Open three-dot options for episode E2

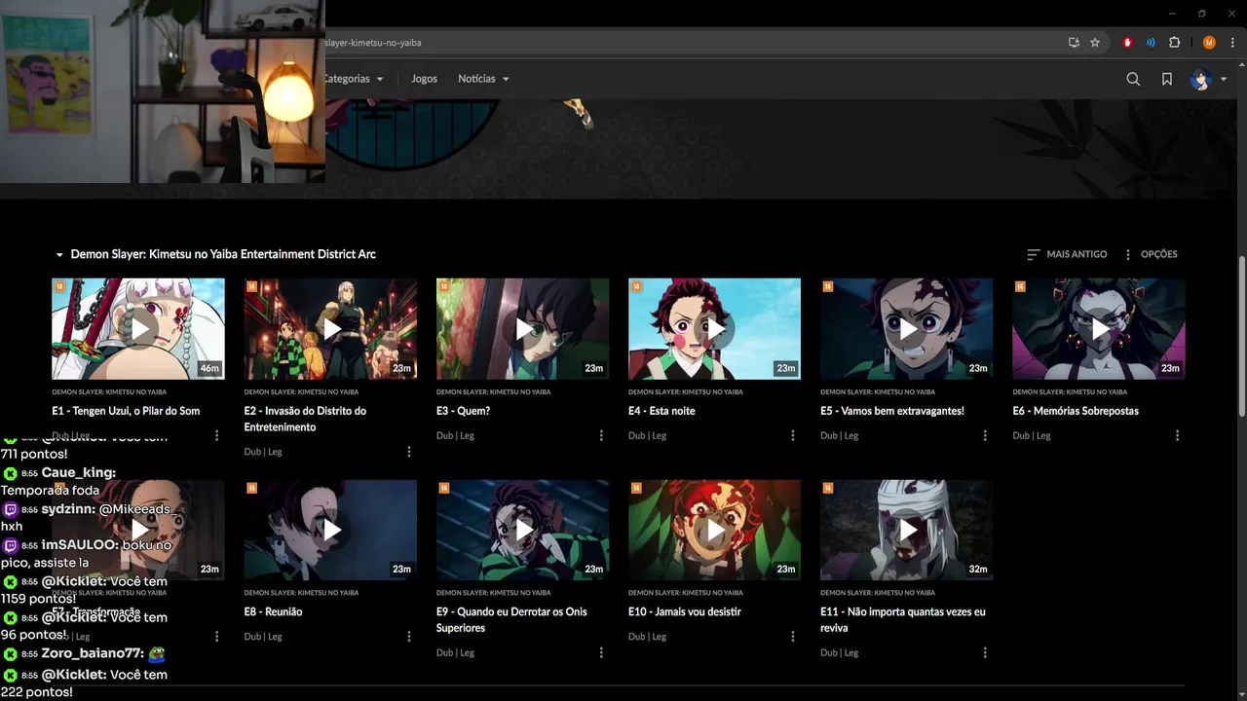pos(409,452)
